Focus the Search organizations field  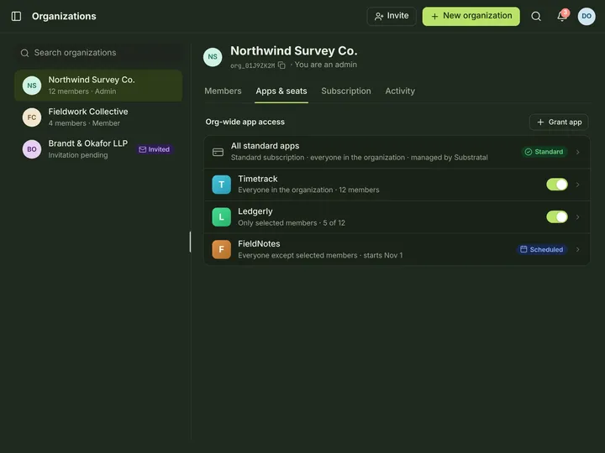tap(98, 53)
